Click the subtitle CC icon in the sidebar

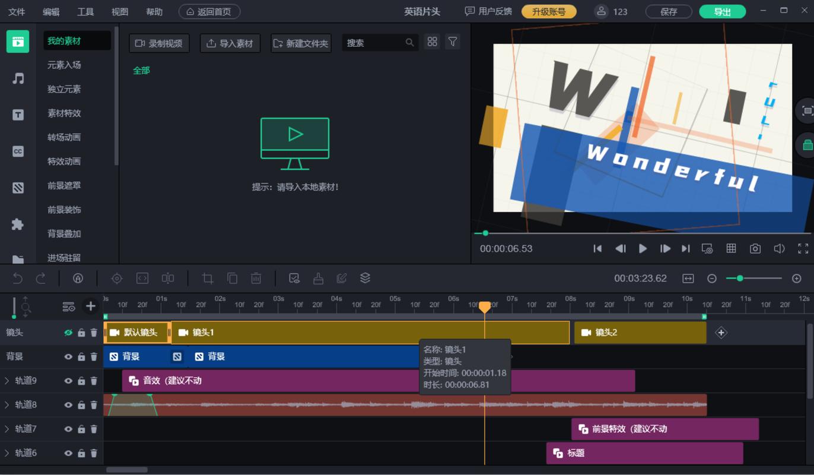[x=16, y=151]
